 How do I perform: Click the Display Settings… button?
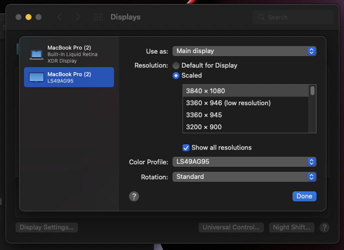(x=46, y=227)
